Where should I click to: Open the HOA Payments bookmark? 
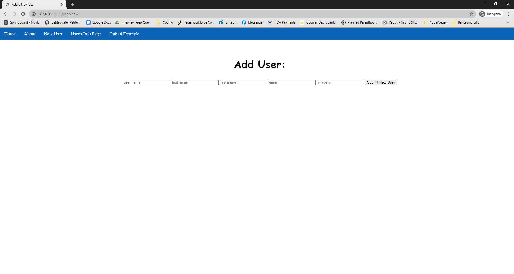(282, 22)
